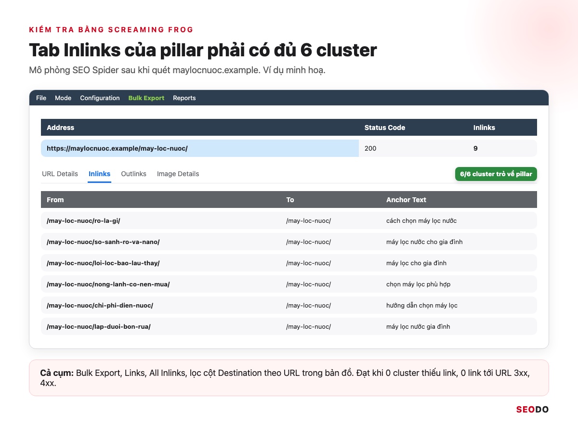Select the Inlinks tab
Viewport: 578px width, 425px height.
click(100, 174)
